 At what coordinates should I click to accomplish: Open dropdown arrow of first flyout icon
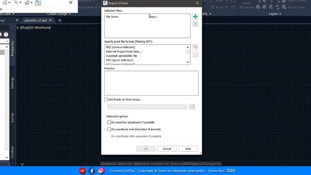tap(9, 2)
